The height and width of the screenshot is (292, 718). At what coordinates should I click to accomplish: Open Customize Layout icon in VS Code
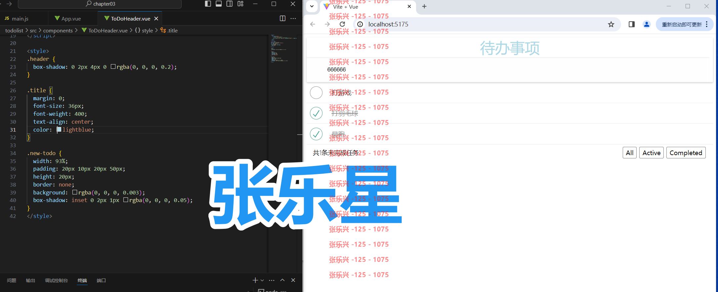[241, 4]
